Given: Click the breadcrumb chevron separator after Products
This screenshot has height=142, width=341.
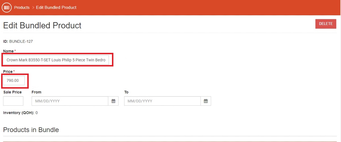Looking at the screenshot, I should (x=33, y=8).
